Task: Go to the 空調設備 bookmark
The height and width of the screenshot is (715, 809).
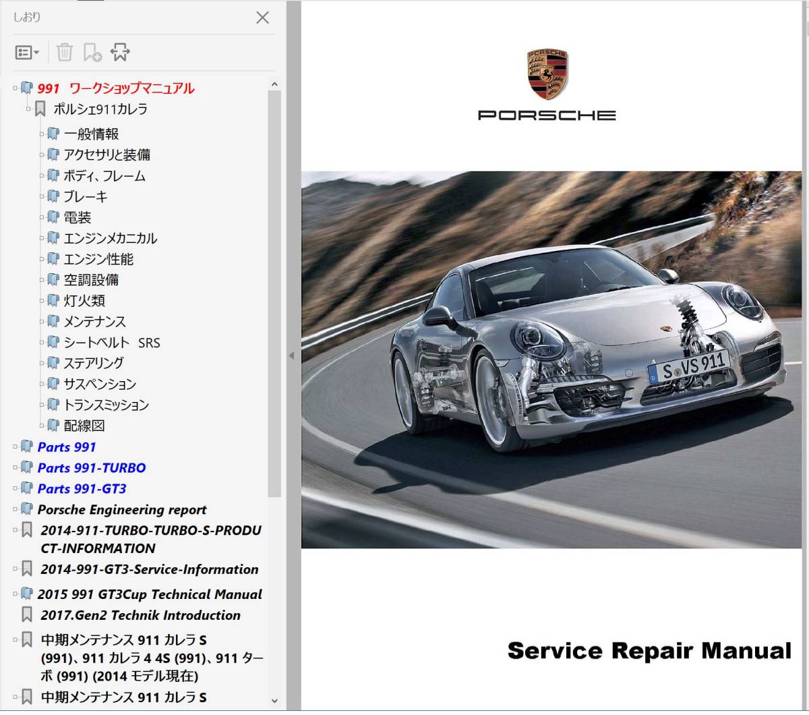Action: pyautogui.click(x=91, y=280)
